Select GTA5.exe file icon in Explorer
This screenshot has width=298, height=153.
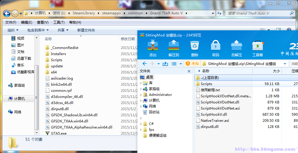coord(47,133)
